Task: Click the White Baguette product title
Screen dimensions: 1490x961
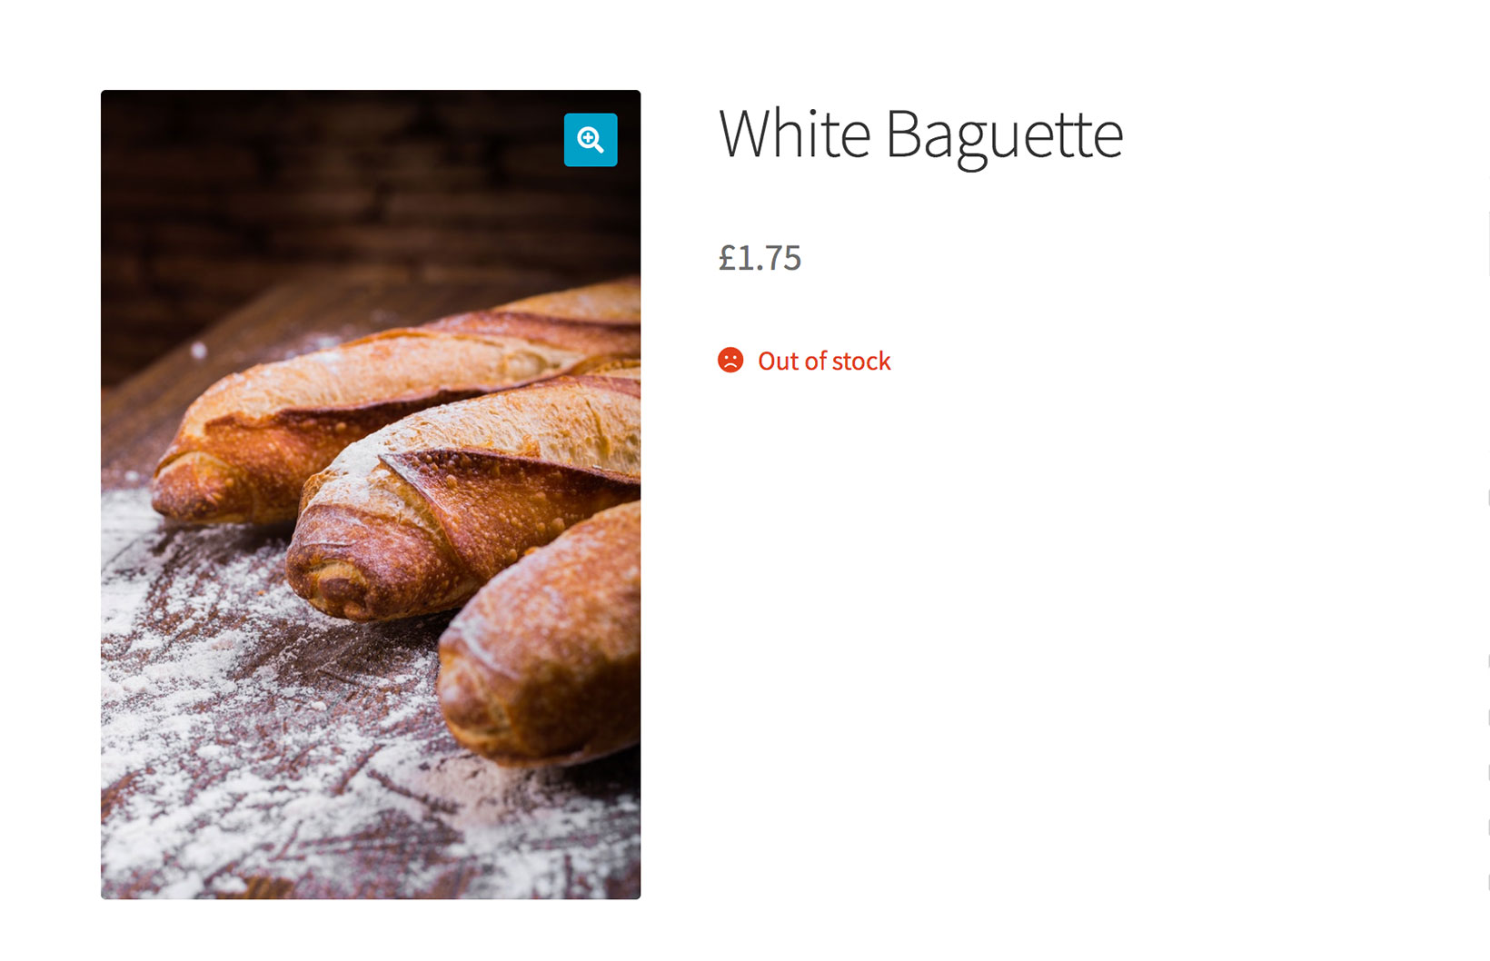Action: tap(920, 134)
